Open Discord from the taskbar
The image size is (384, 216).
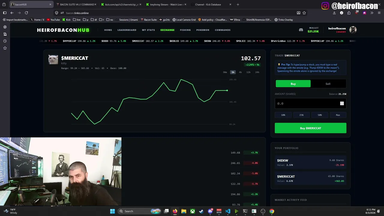click(x=210, y=211)
